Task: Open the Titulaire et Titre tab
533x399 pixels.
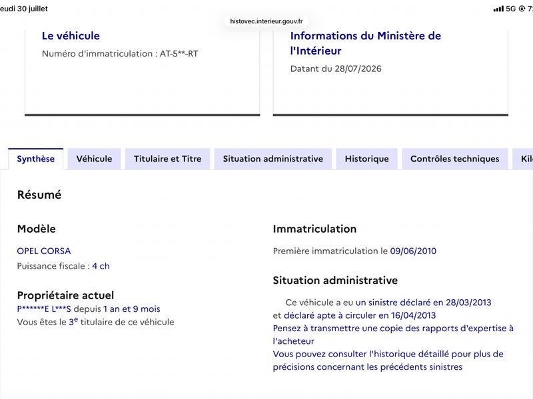Action: pyautogui.click(x=168, y=159)
